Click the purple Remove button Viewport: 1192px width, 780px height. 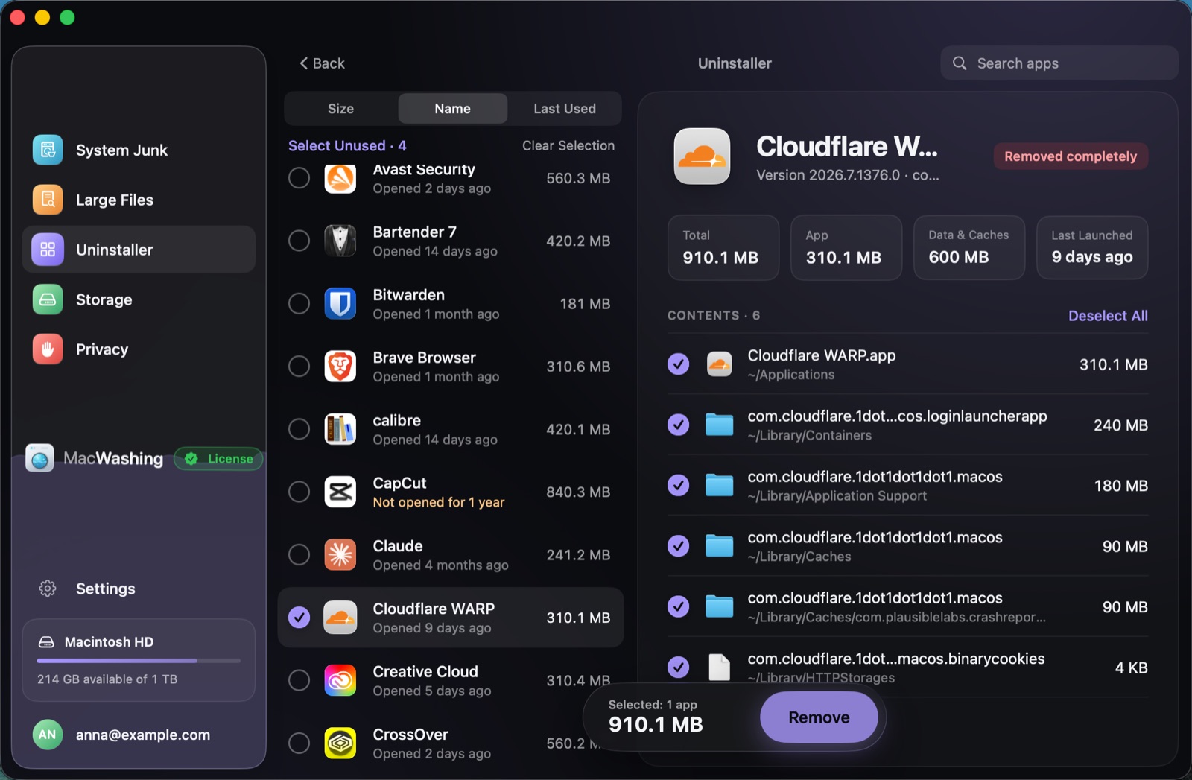click(819, 717)
